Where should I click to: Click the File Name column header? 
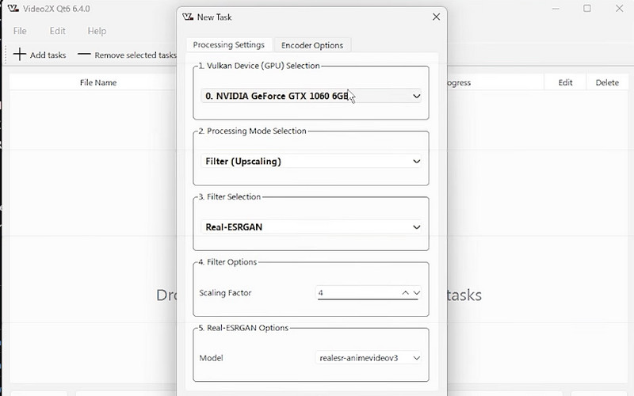click(x=98, y=82)
